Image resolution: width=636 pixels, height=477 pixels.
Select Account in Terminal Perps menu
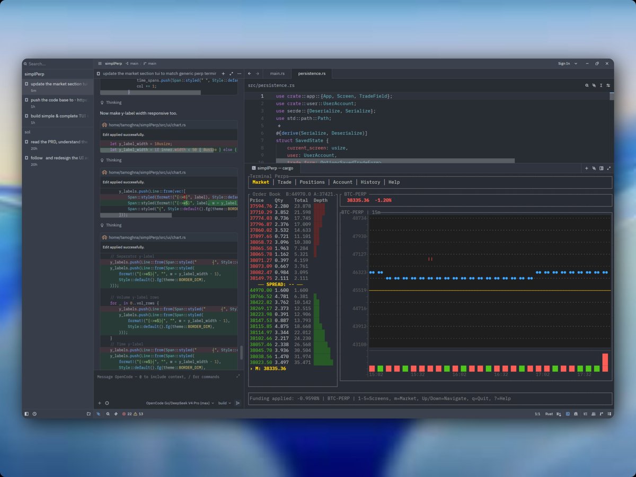[342, 182]
